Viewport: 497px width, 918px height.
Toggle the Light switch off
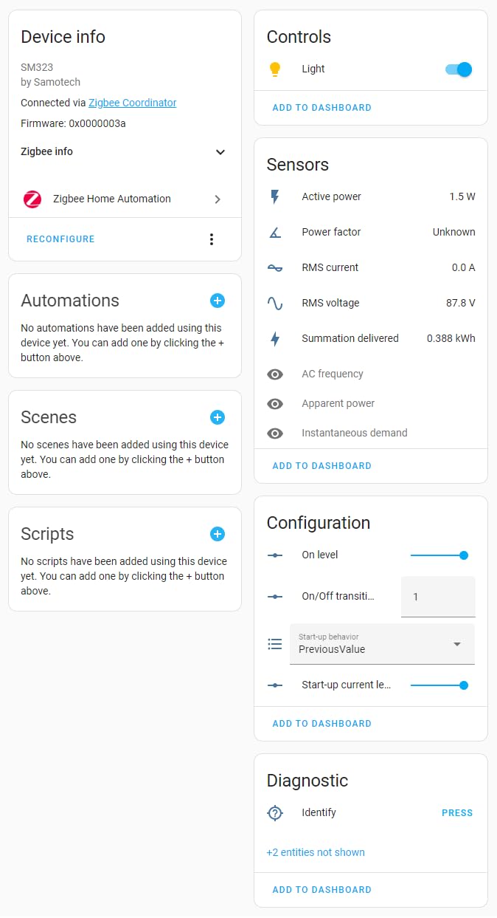click(x=459, y=69)
